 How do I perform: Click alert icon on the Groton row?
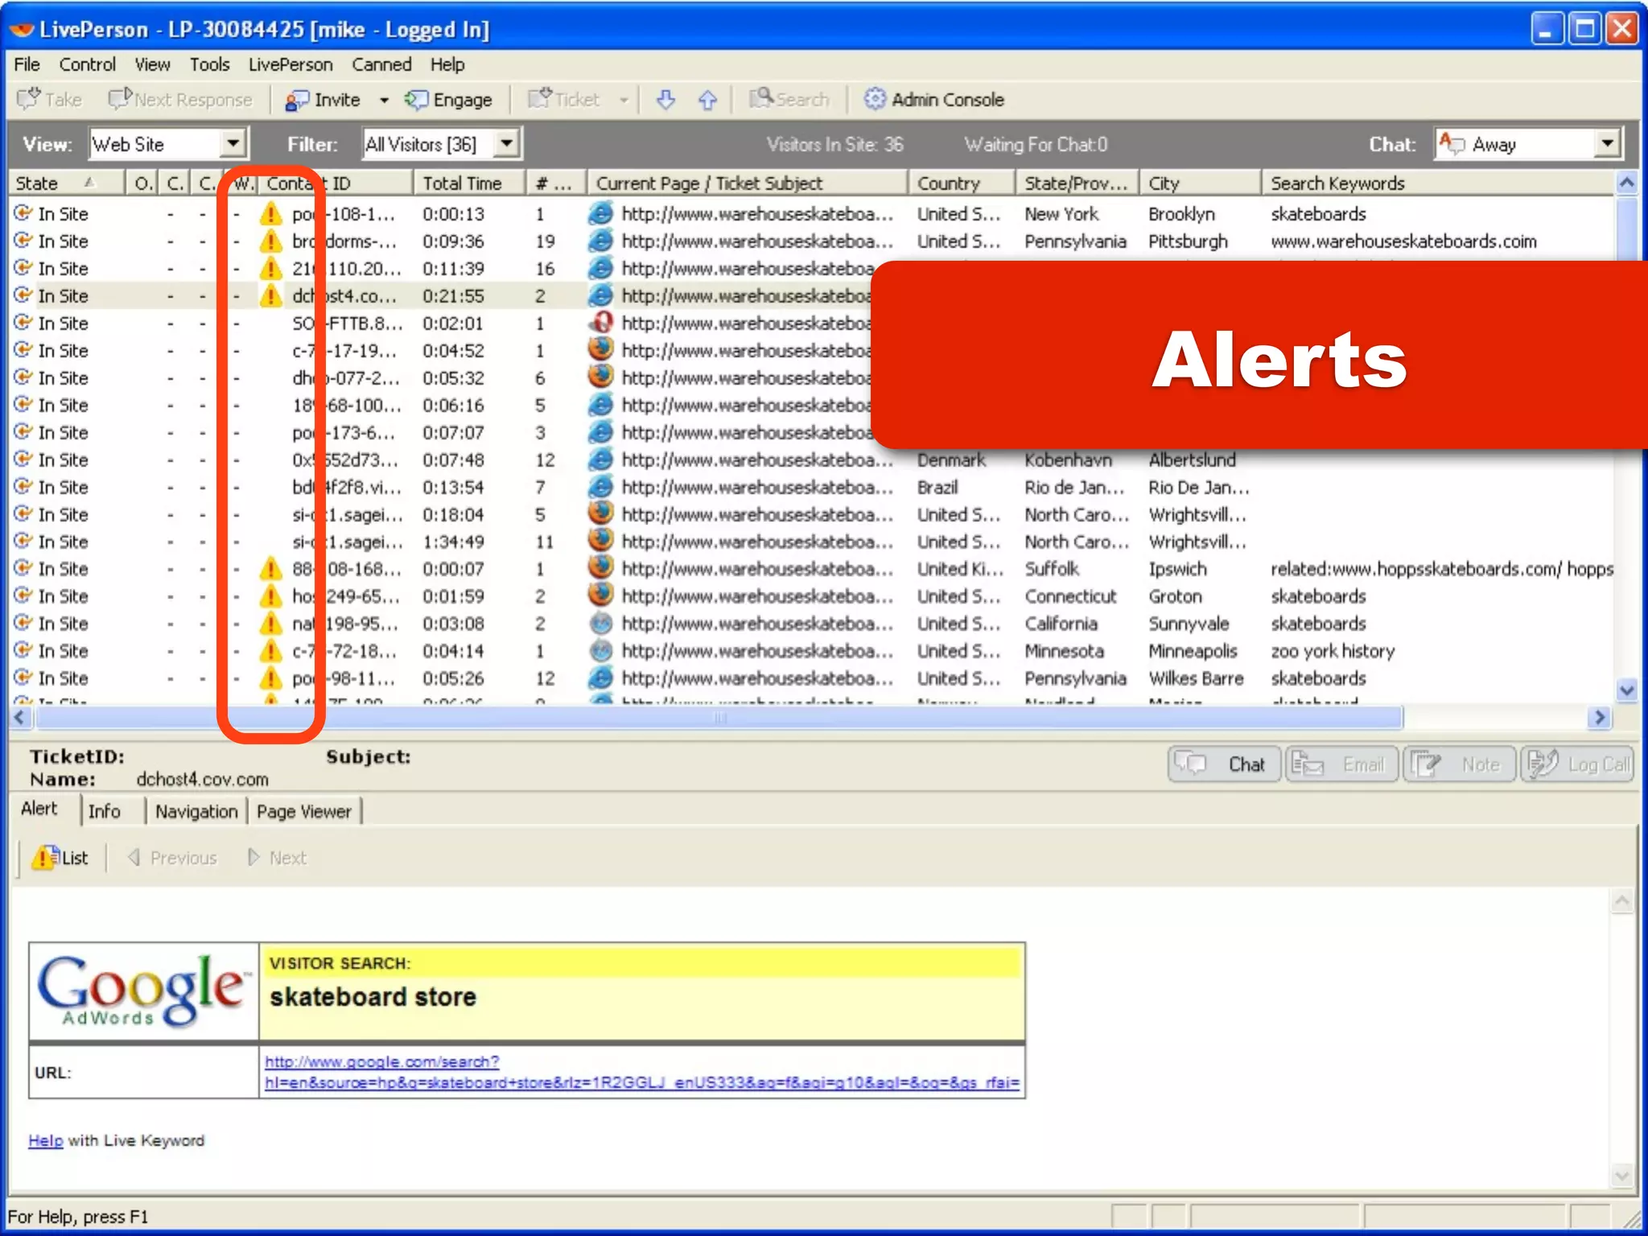tap(271, 596)
